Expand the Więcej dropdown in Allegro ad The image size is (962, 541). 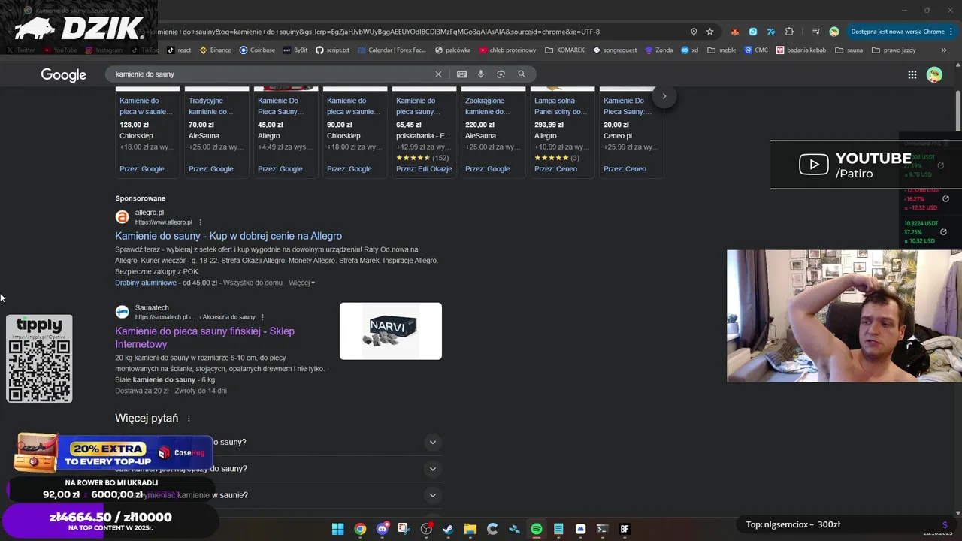click(x=302, y=283)
